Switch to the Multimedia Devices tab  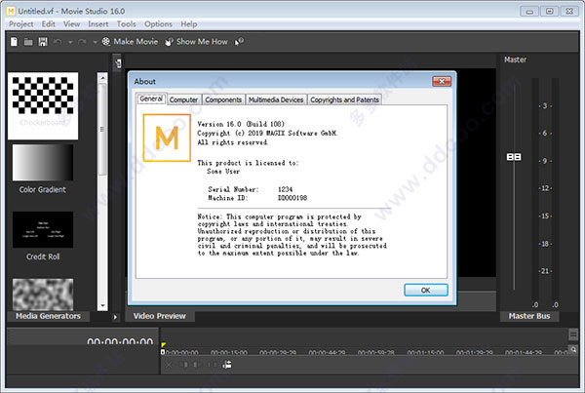(276, 99)
